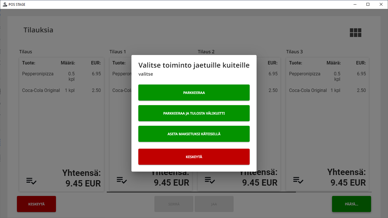Click the PARKKEERAA button
Screen dimensions: 388x218
click(x=194, y=93)
